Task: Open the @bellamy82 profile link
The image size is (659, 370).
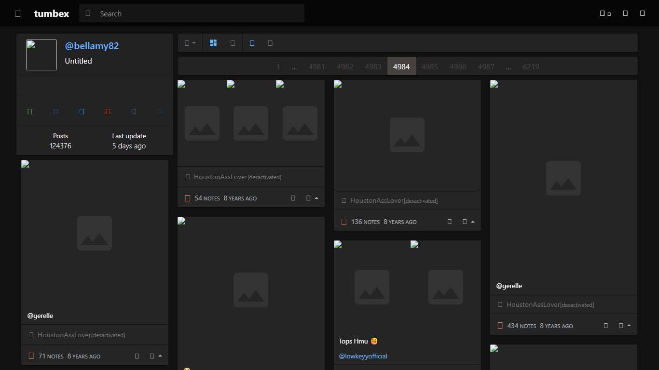Action: [x=92, y=46]
